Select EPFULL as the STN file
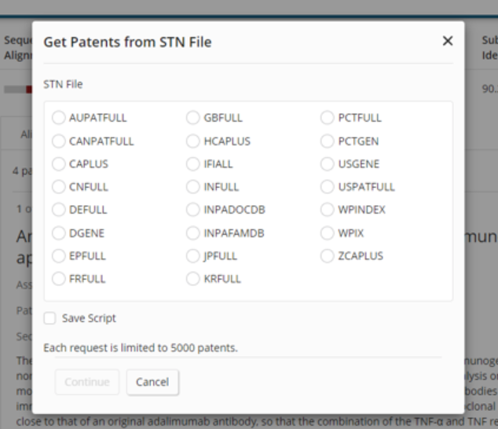 click(x=59, y=256)
